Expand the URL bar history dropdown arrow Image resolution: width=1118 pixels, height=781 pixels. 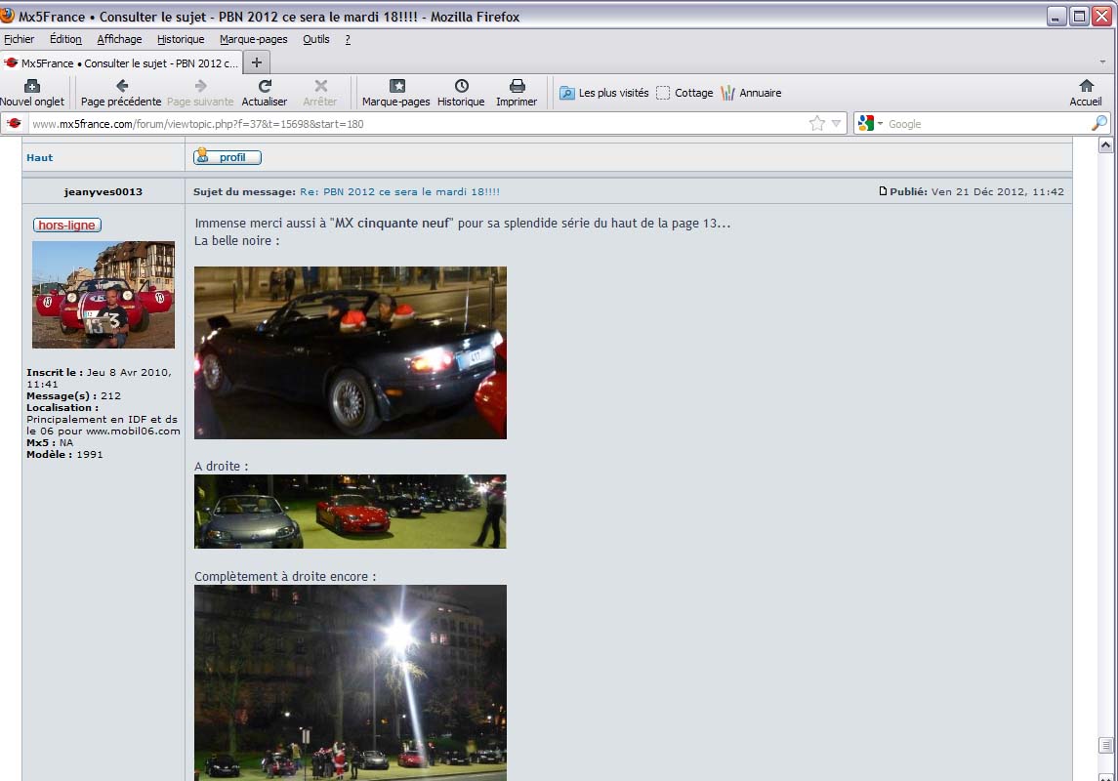[x=837, y=124]
